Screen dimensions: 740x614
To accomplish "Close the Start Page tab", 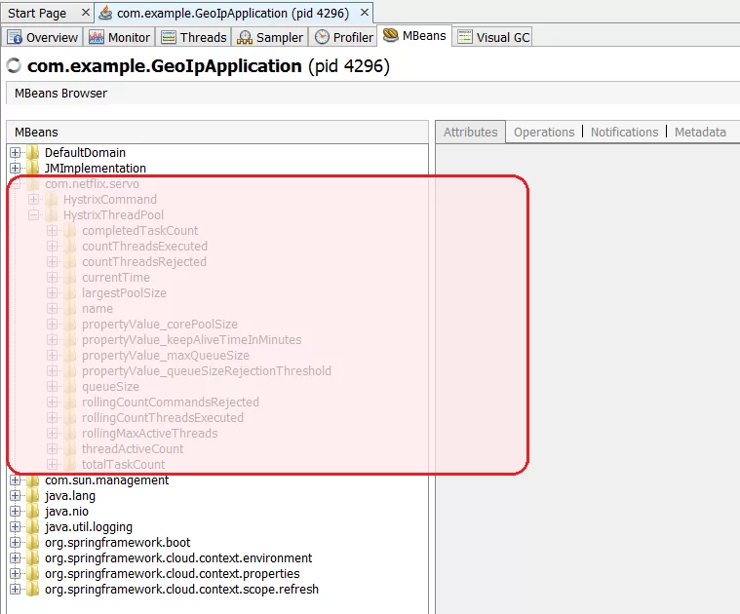I will tap(86, 13).
